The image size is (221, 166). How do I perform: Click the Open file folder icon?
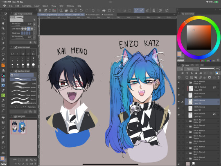[x=66, y=10]
